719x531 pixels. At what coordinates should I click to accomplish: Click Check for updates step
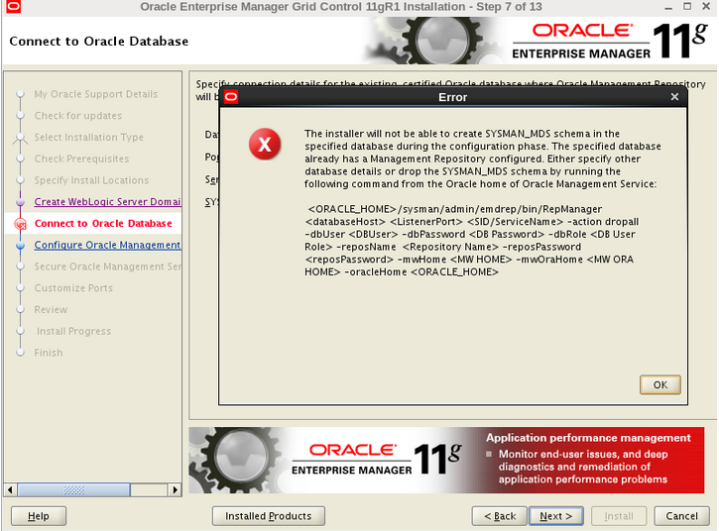(x=78, y=116)
